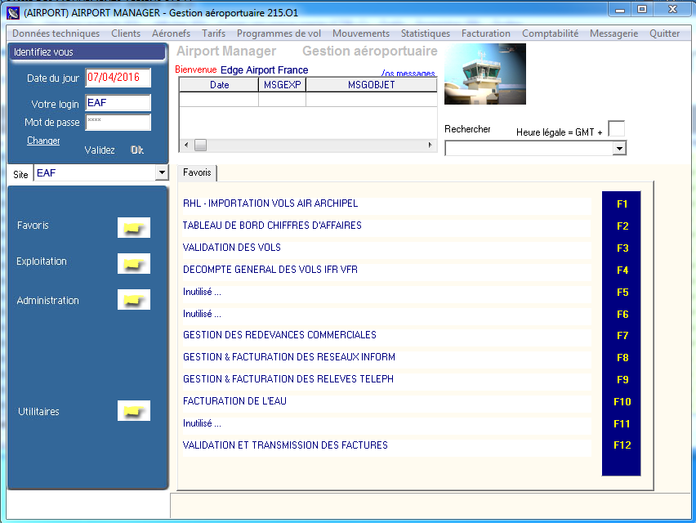Click the application icon in title bar
The width and height of the screenshot is (696, 523).
(x=12, y=12)
